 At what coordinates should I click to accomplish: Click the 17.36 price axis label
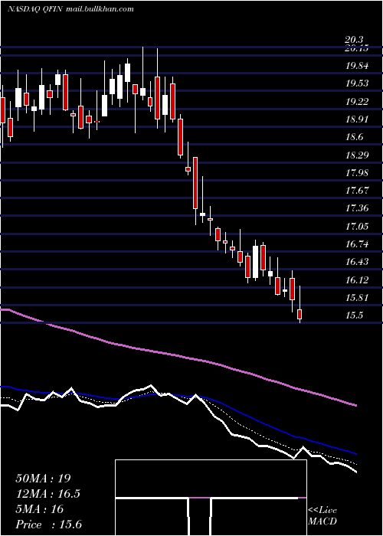coord(357,208)
